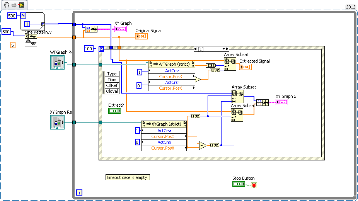Click the Sine Pattern.vi icon

(x=31, y=40)
